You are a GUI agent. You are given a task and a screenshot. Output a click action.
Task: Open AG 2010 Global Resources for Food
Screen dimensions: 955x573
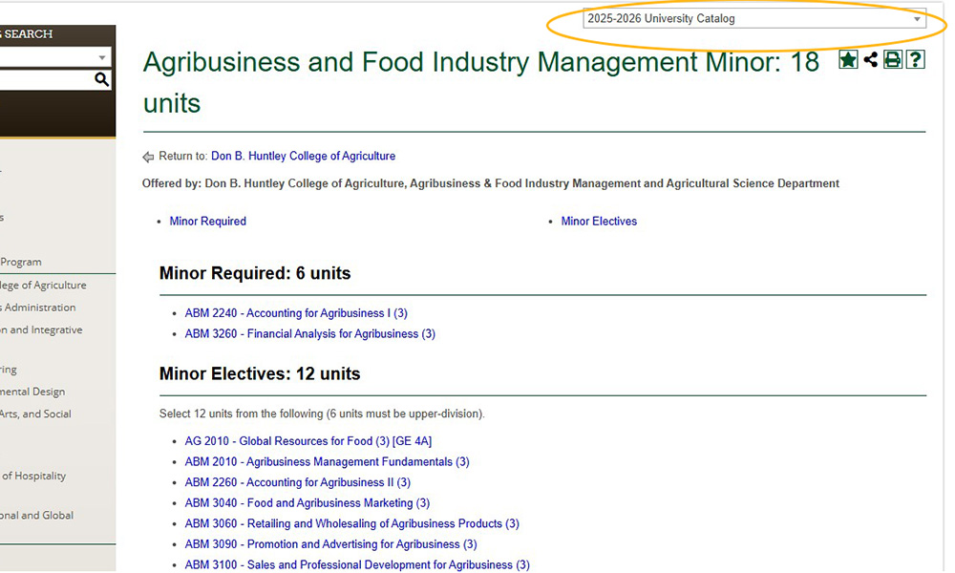308,440
